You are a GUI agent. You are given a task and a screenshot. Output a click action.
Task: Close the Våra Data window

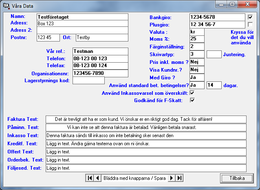coord(247,4)
